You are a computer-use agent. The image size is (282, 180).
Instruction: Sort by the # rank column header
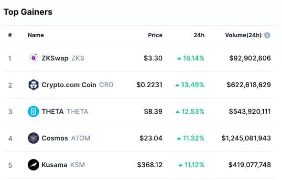10,35
